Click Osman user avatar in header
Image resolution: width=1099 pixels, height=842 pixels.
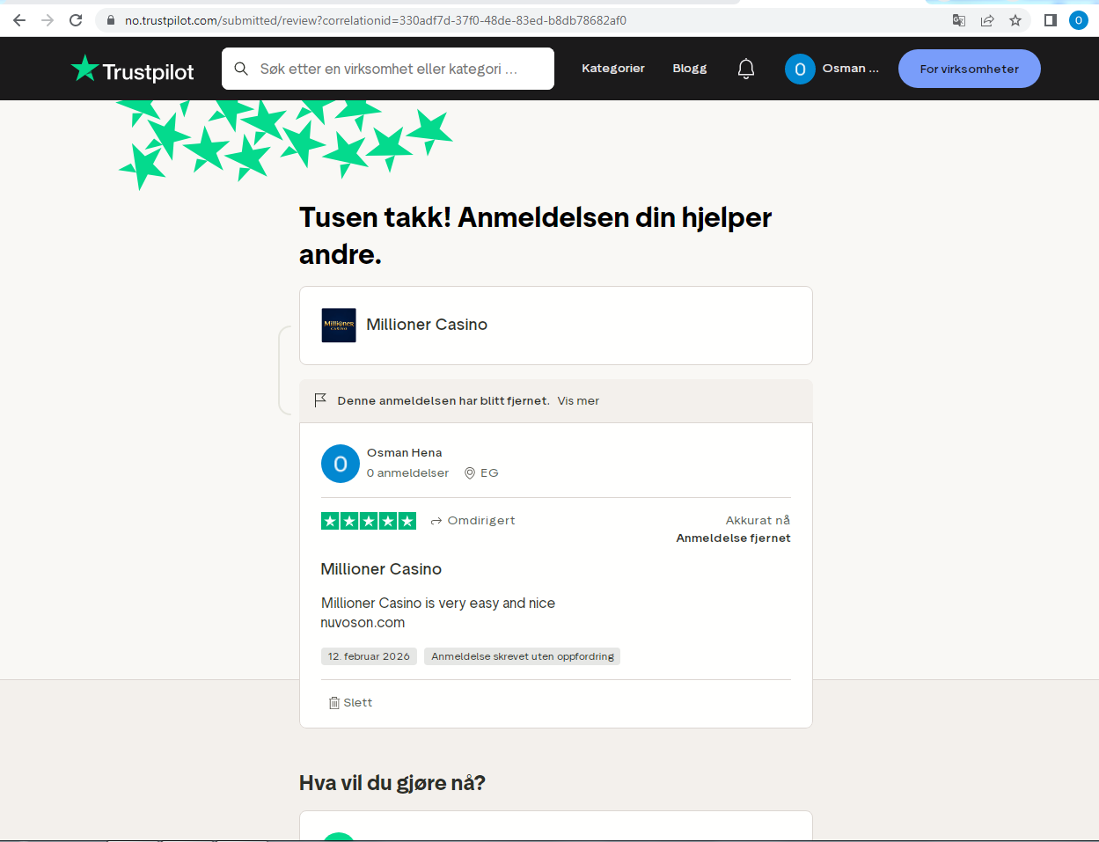(x=800, y=69)
